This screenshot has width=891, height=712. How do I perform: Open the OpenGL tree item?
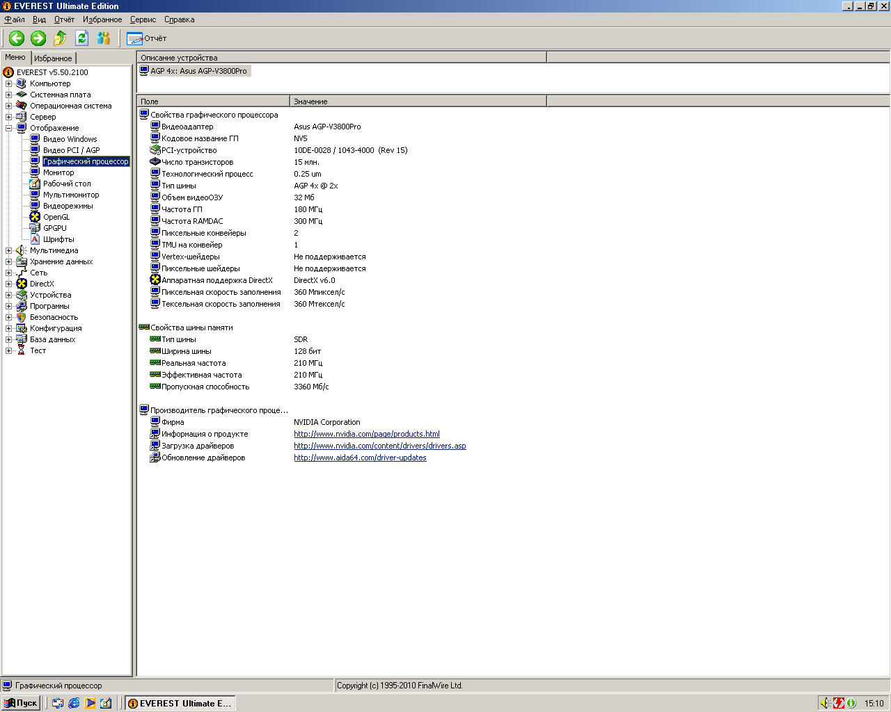(56, 217)
